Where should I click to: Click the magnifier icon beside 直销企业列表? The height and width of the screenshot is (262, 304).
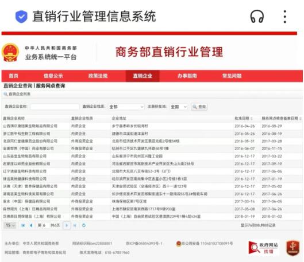click(5, 94)
